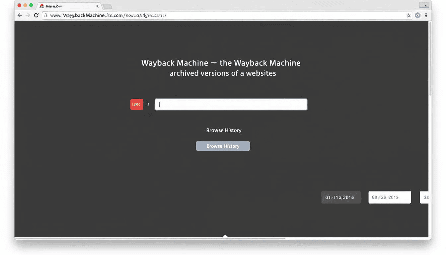The height and width of the screenshot is (255, 446).
Task: Open the extension icon beside the star
Action: [x=418, y=15]
